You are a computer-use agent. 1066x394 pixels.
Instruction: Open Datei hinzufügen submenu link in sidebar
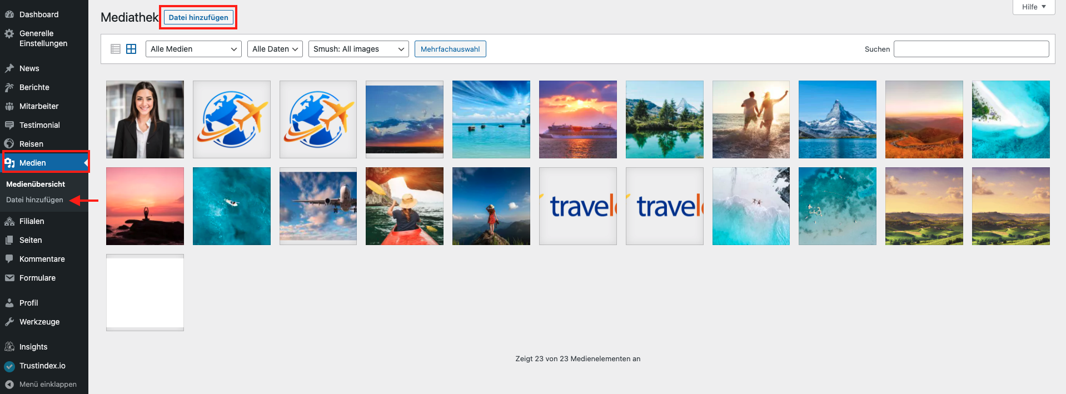(34, 200)
